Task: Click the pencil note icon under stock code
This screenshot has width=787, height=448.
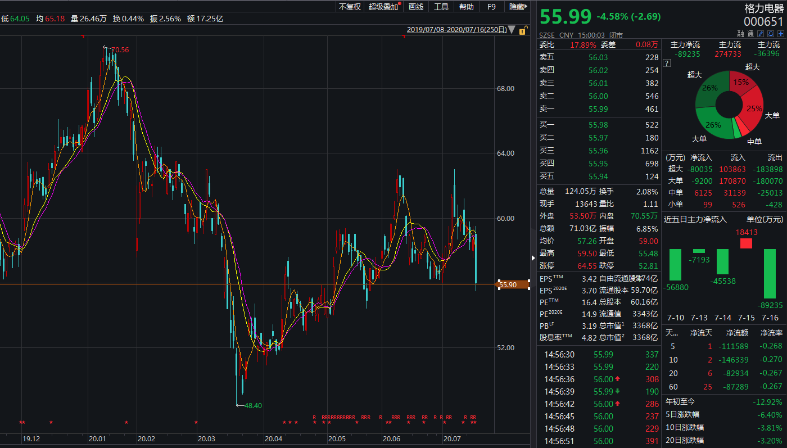Action: point(761,34)
